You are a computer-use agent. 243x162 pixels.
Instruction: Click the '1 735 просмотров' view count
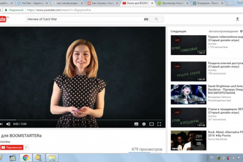[x=218, y=47]
